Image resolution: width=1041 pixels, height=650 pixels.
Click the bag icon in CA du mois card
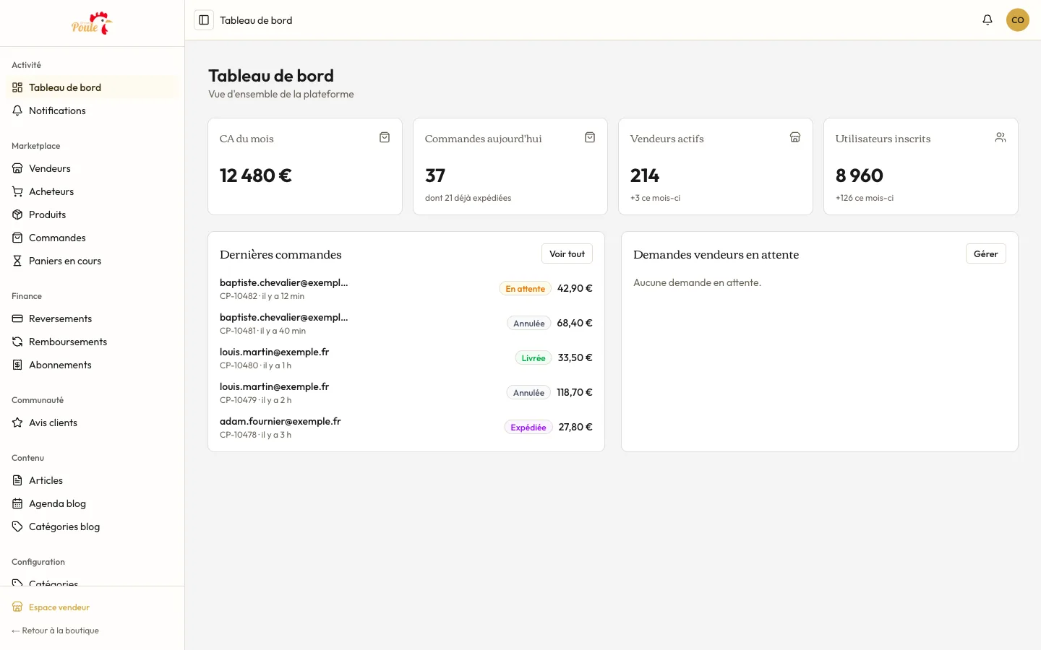pos(385,137)
